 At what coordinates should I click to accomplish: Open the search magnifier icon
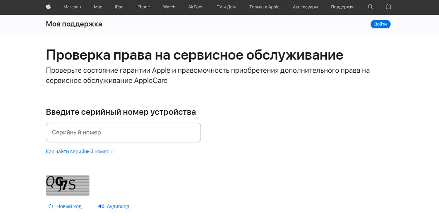click(370, 7)
